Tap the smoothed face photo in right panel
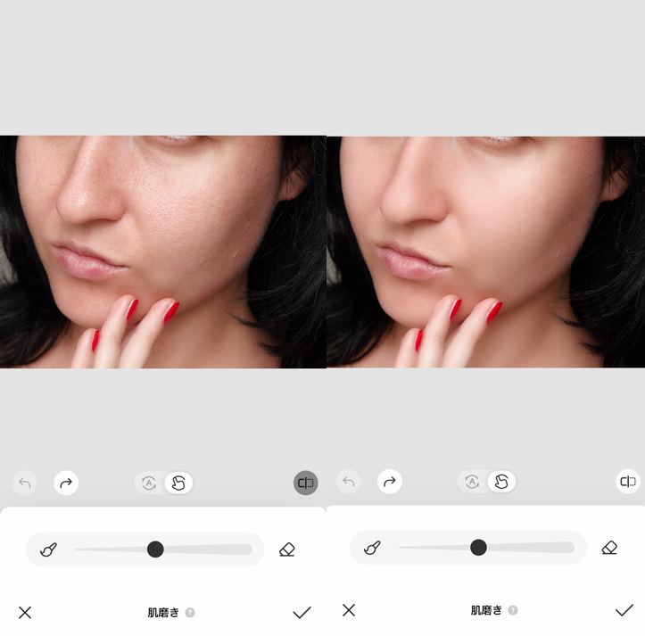The image size is (645, 636). point(485,252)
